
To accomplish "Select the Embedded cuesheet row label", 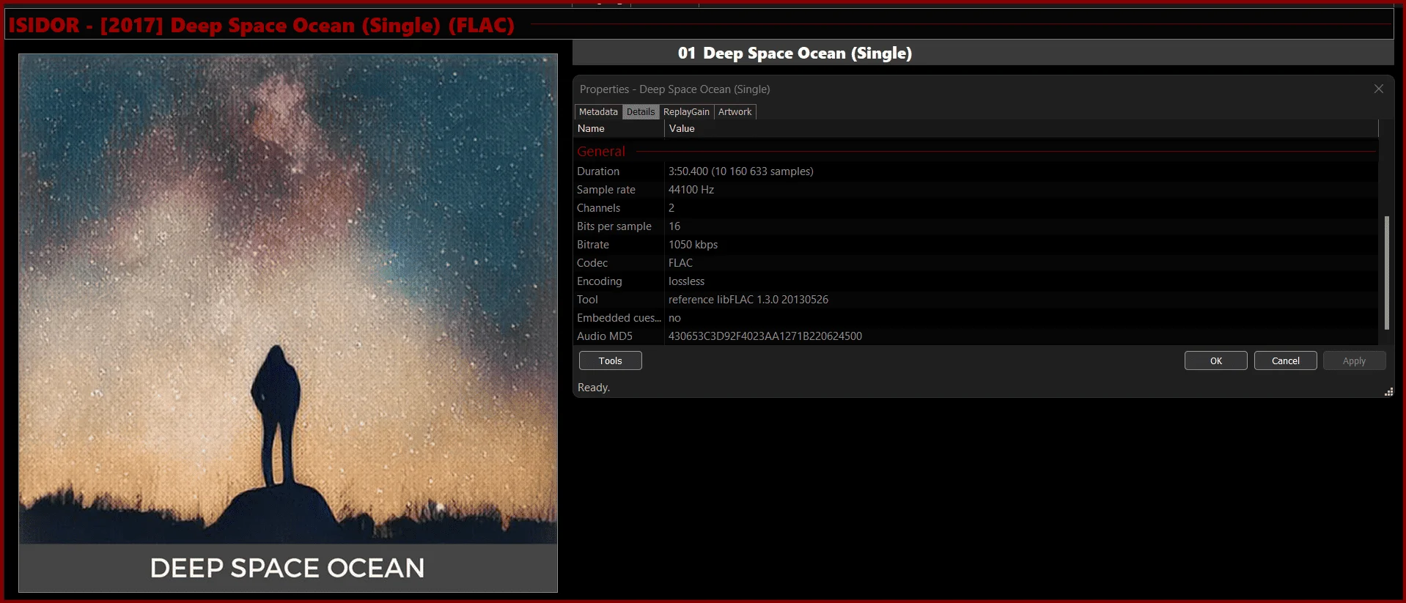I will [x=619, y=318].
